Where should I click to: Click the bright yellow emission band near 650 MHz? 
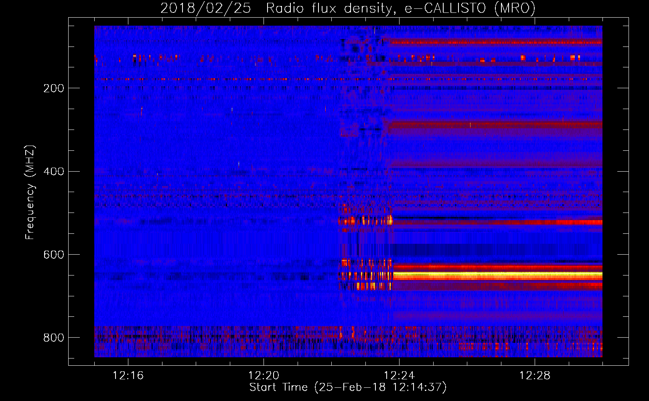(x=497, y=275)
